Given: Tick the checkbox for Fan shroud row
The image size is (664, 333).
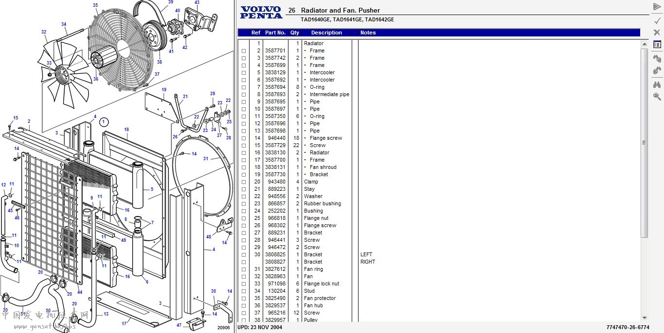Looking at the screenshot, I should coord(244,167).
